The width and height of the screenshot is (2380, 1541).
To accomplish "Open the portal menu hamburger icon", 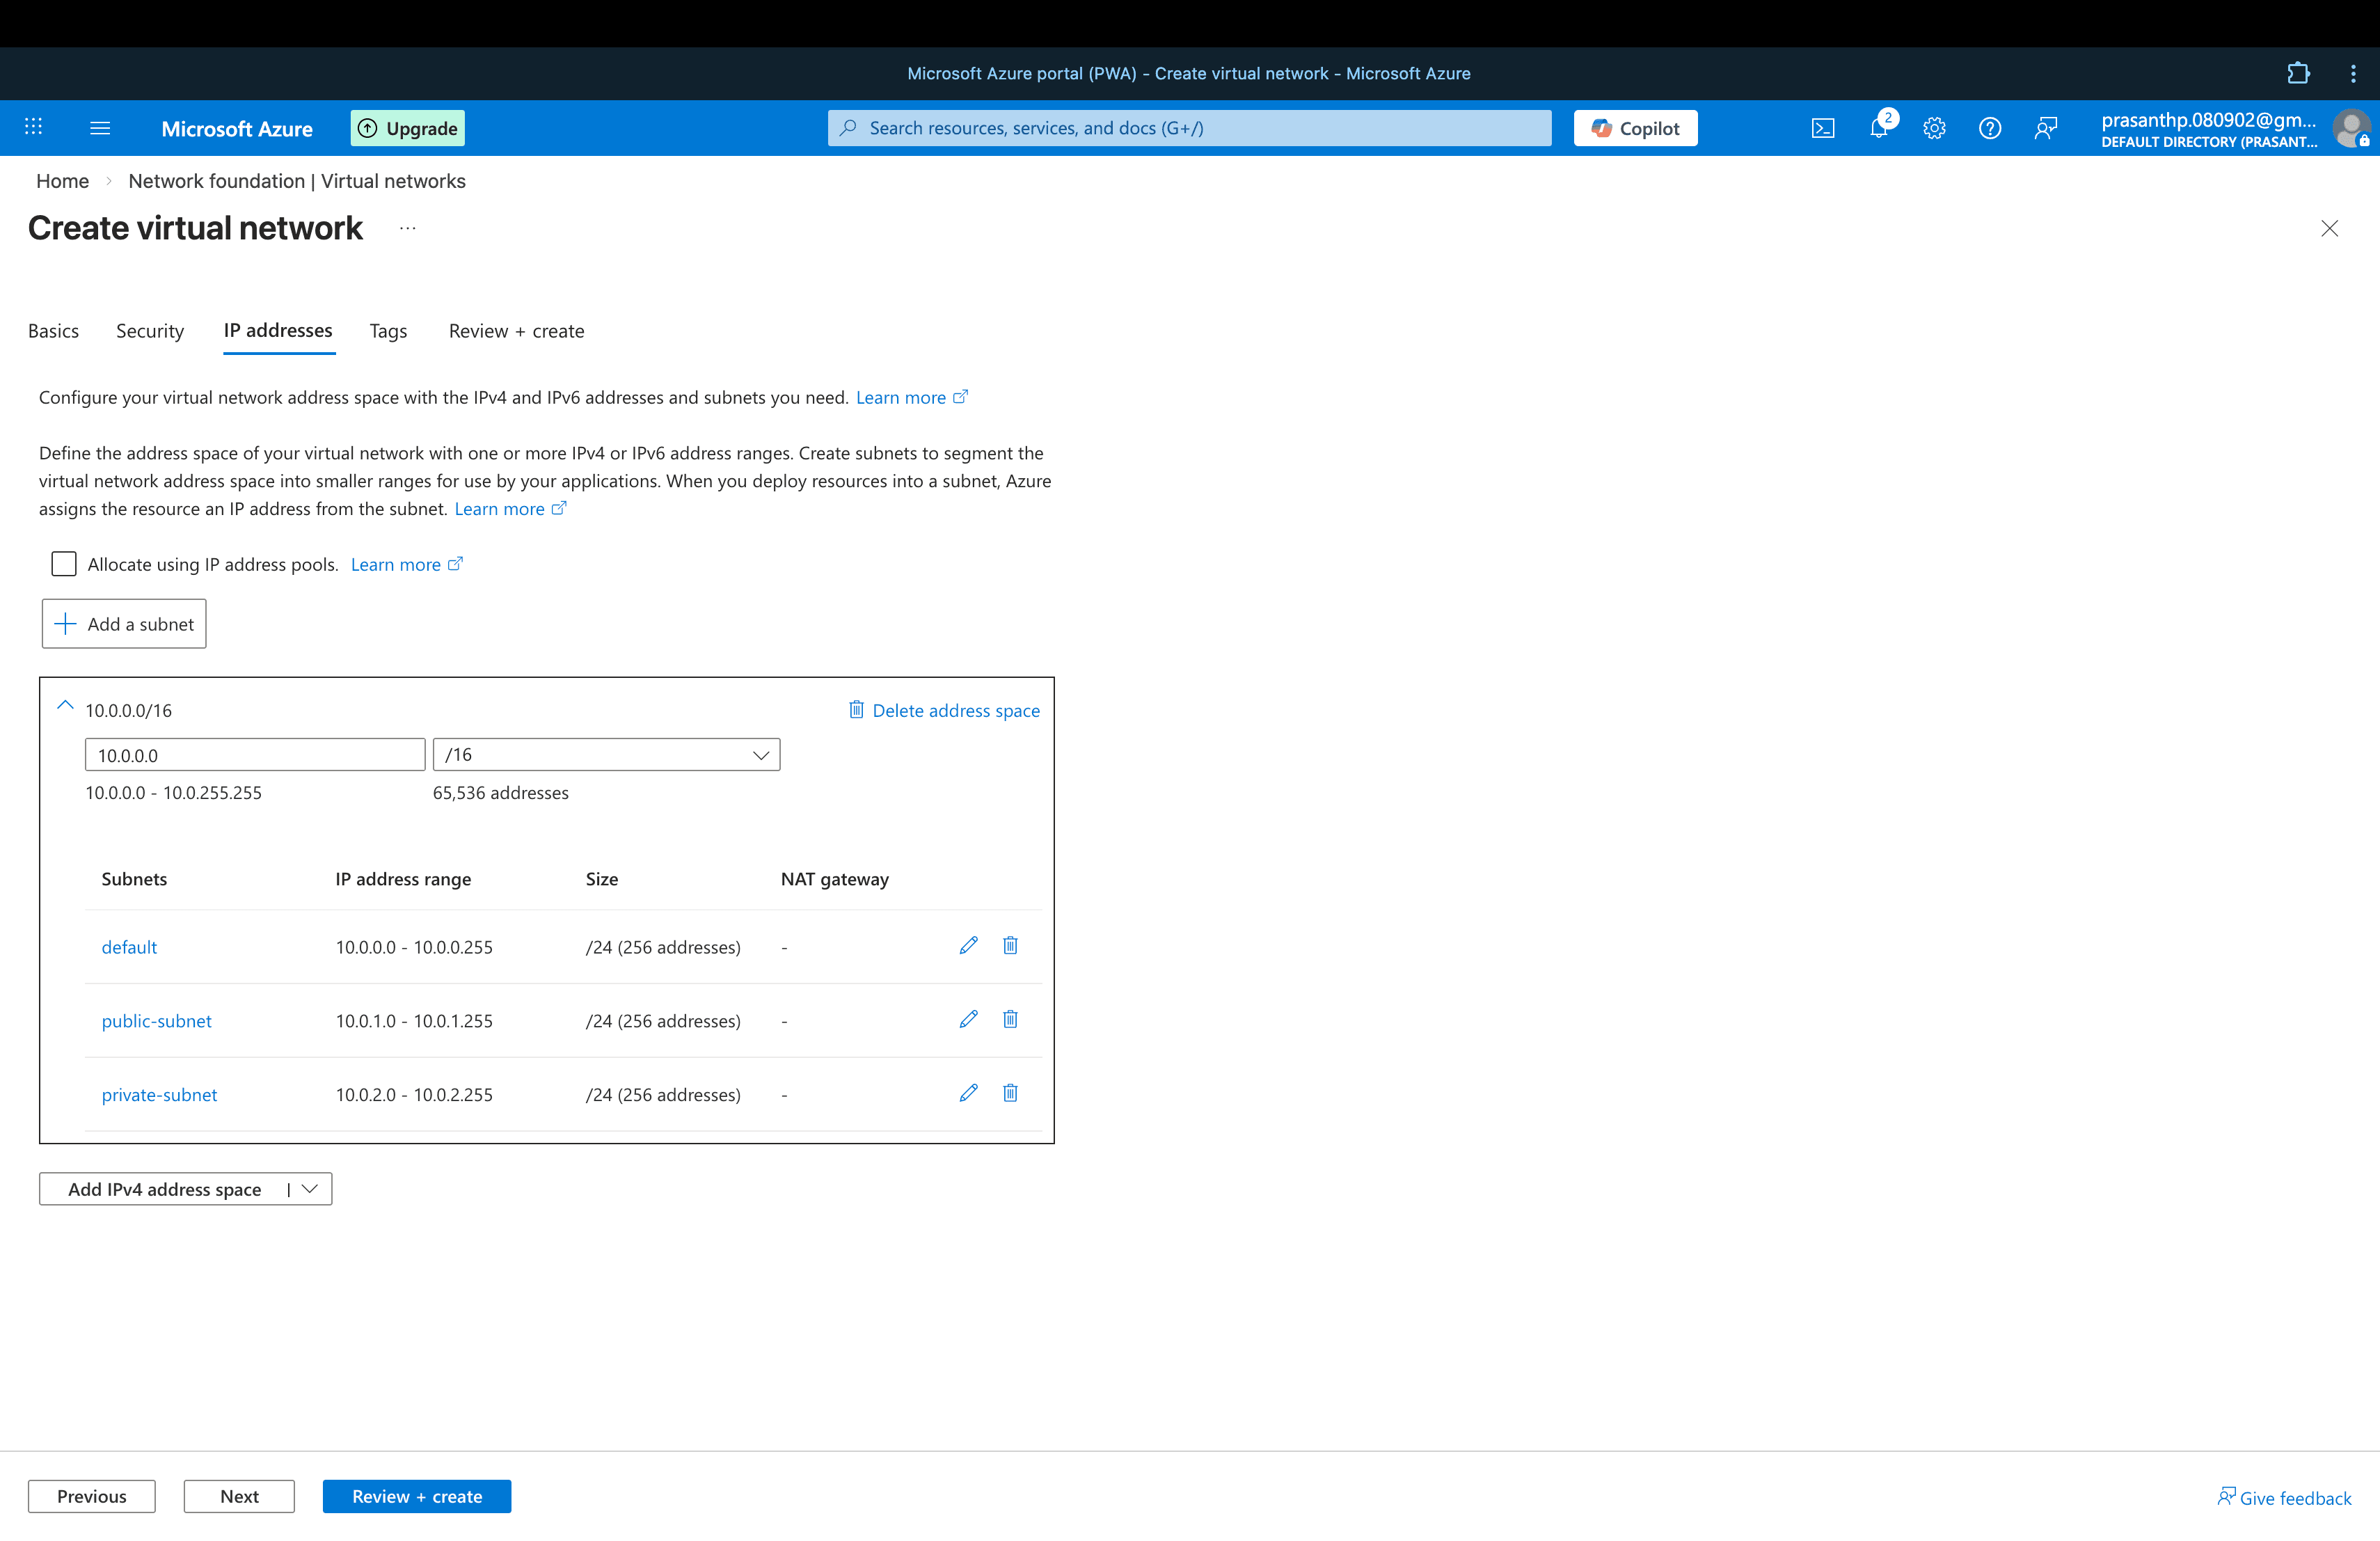I will pos(100,128).
